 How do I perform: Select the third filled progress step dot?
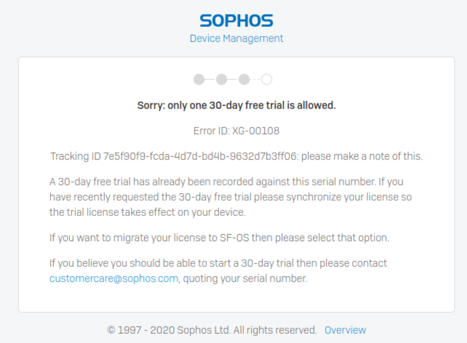244,79
